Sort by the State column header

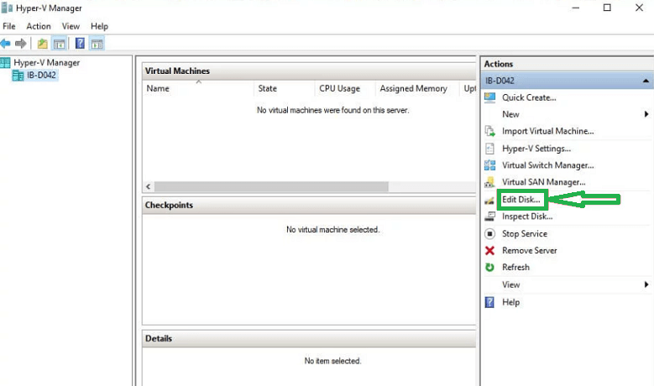coord(284,88)
